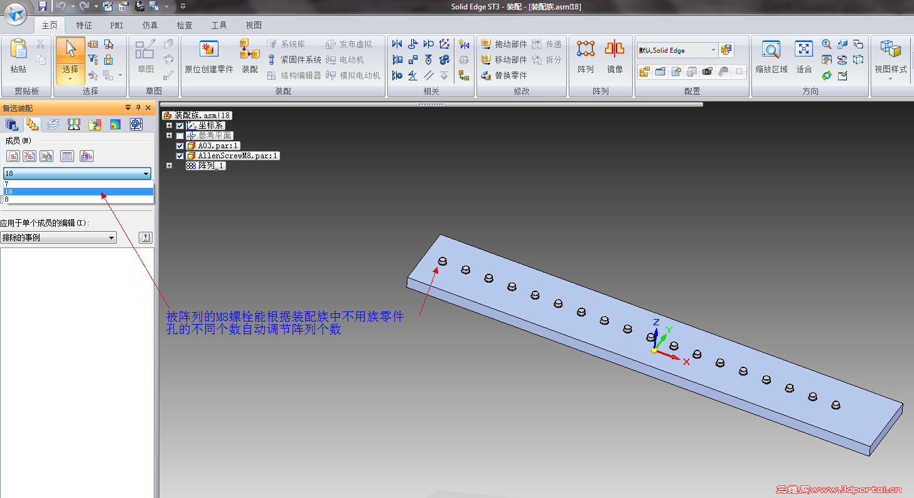Image resolution: width=914 pixels, height=498 pixels.
Task: Expand the 阵列_1 tree node
Action: (169, 166)
